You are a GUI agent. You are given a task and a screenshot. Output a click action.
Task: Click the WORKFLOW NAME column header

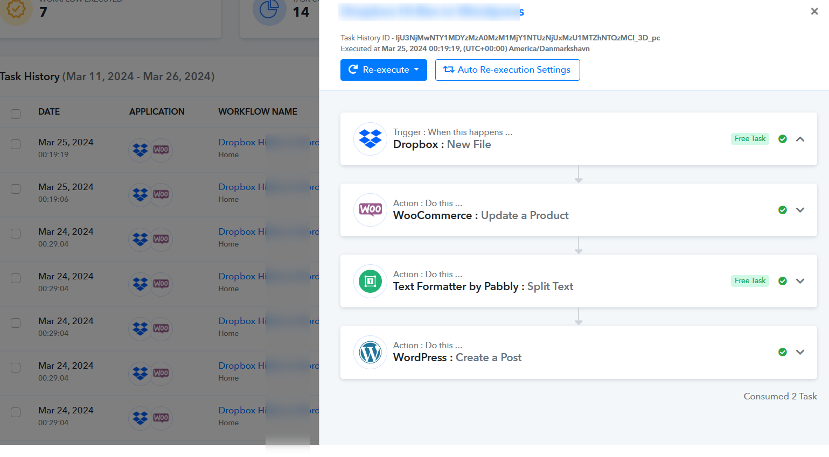257,111
